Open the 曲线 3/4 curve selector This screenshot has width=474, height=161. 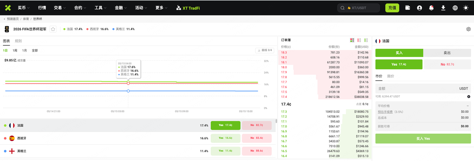[x=265, y=50]
